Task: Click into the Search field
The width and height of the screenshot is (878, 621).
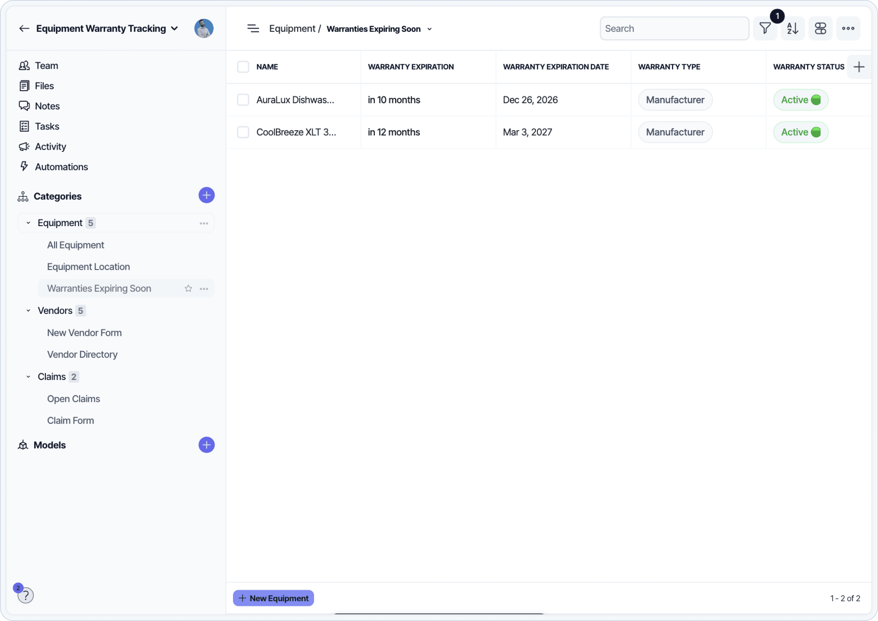Action: click(674, 29)
